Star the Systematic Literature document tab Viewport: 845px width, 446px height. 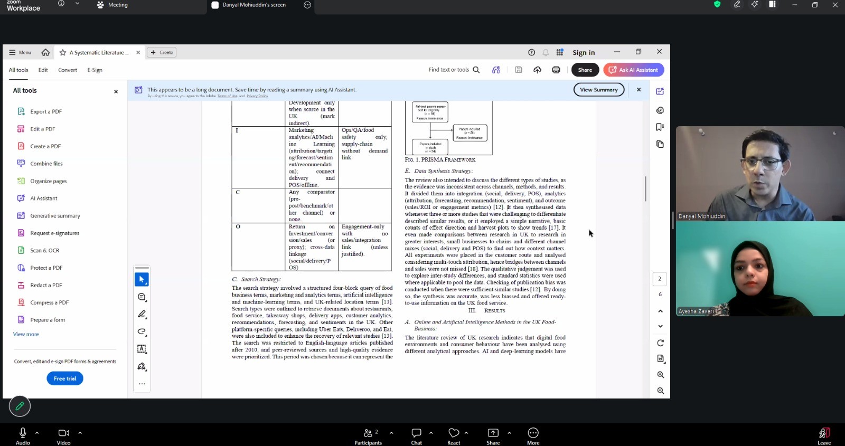click(x=63, y=53)
